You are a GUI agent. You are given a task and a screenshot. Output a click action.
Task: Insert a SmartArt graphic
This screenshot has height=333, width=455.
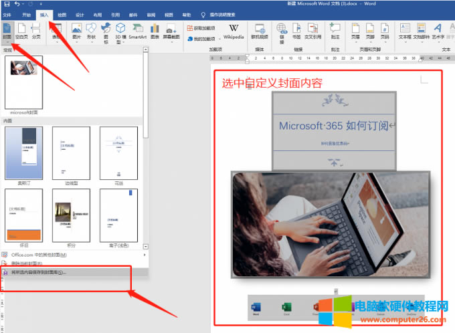(x=138, y=33)
